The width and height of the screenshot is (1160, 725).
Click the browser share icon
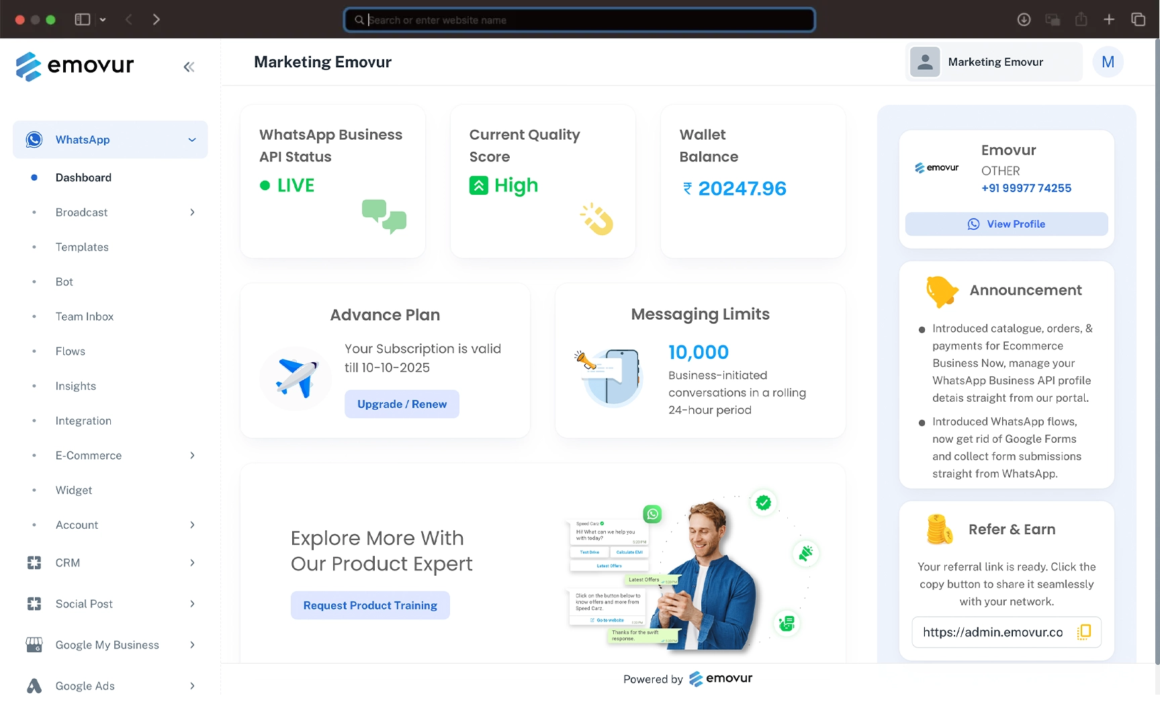coord(1081,19)
